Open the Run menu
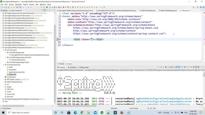The height and width of the screenshot is (115, 205). click(x=37, y=4)
